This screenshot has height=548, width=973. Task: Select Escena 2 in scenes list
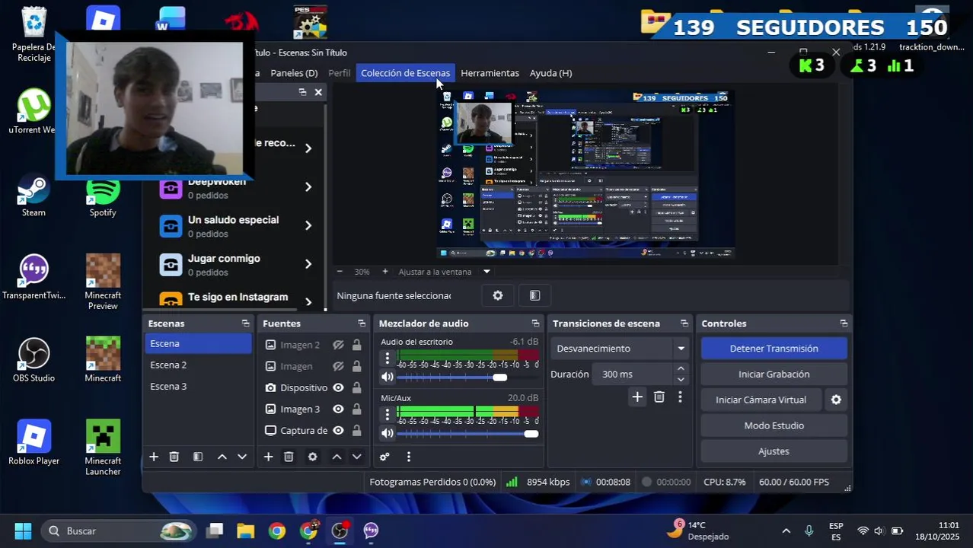pos(198,365)
